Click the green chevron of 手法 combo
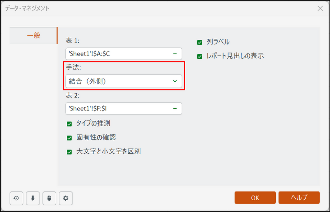The height and width of the screenshot is (212, 330). (x=175, y=81)
